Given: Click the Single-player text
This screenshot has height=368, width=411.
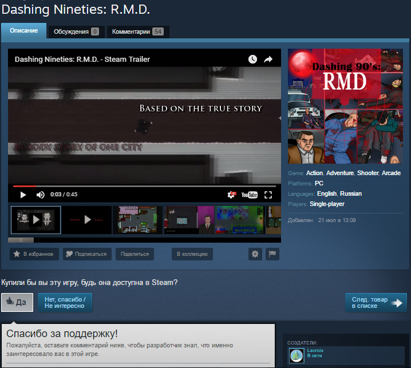Looking at the screenshot, I should pos(327,204).
